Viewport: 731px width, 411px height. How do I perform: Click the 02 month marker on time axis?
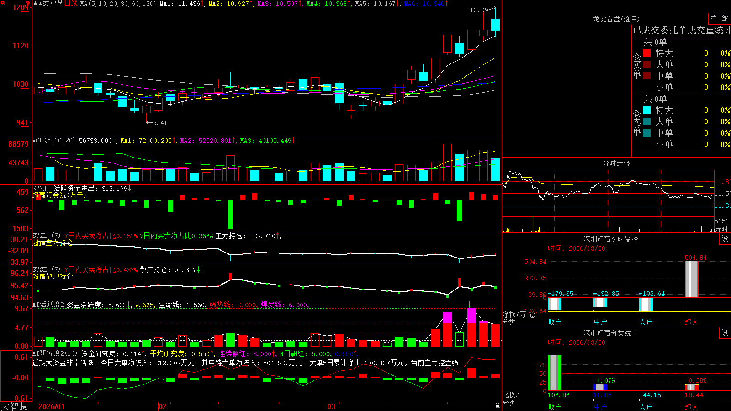tap(162, 406)
